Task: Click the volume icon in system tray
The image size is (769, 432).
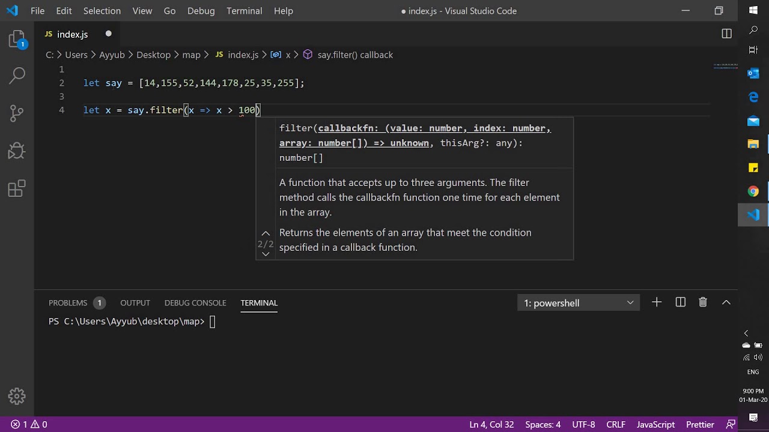Action: point(758,357)
